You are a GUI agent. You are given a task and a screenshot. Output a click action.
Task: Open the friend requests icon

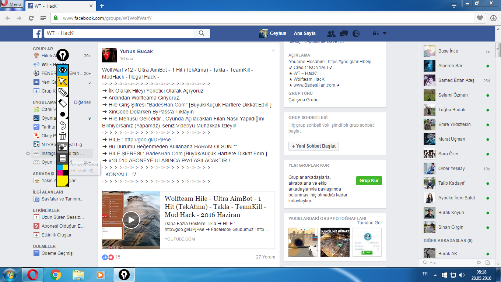click(331, 33)
